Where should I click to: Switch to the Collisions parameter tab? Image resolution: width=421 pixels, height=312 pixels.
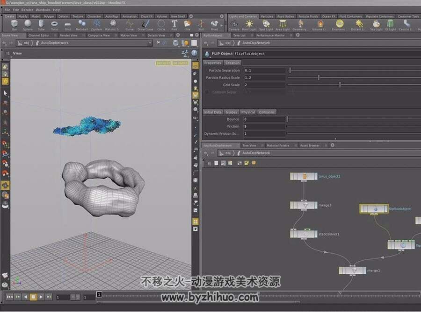coord(267,112)
